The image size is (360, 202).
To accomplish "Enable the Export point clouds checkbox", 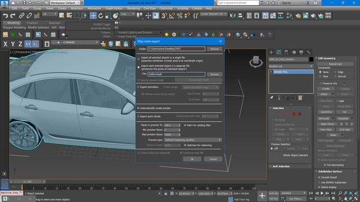I will point(138,116).
